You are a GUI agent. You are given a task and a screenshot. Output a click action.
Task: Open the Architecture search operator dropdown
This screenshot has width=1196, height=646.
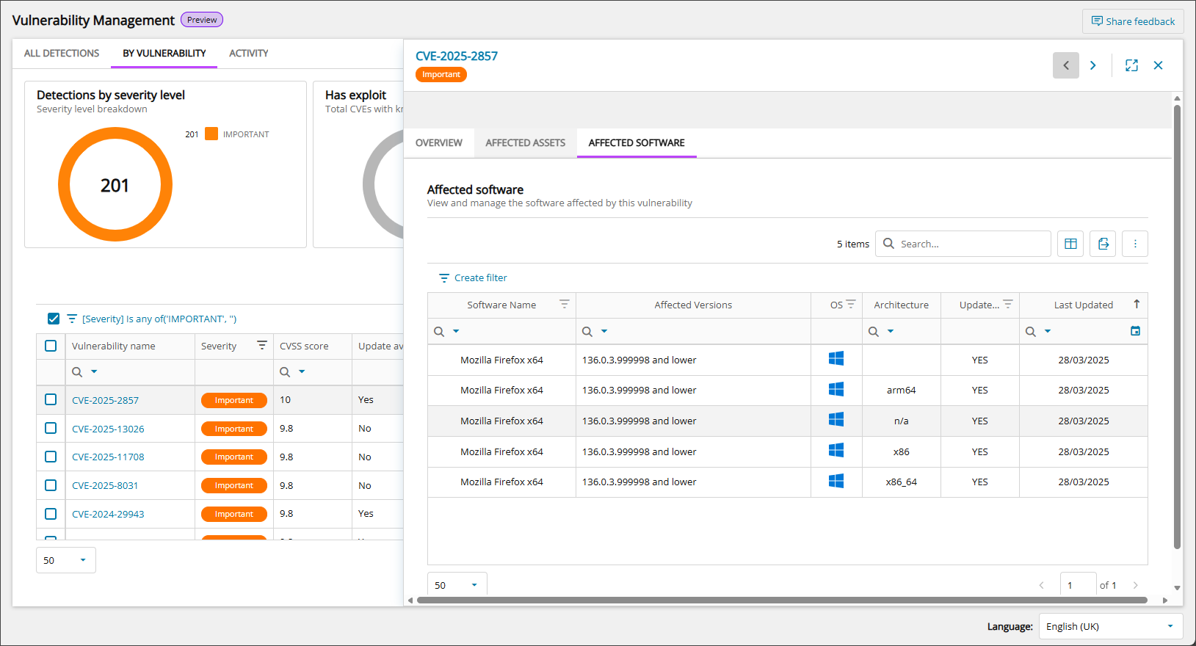pyautogui.click(x=891, y=331)
